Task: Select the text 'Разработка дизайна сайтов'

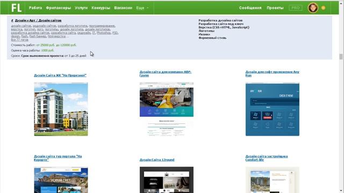Action: pyautogui.click(x=220, y=20)
